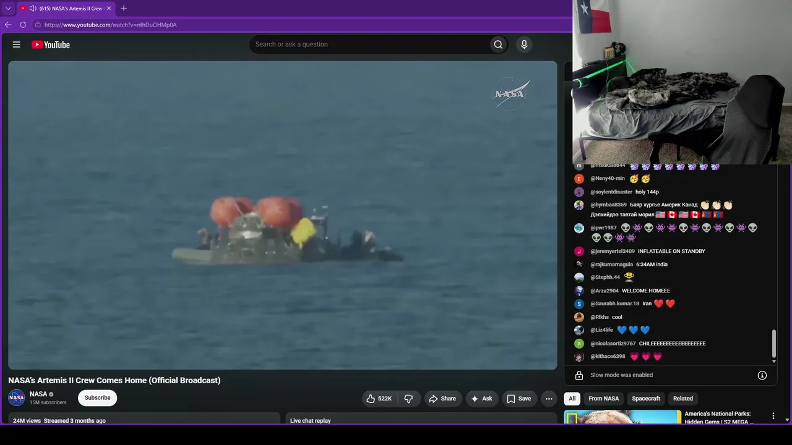
Task: Save the video to a playlist
Action: click(x=519, y=399)
